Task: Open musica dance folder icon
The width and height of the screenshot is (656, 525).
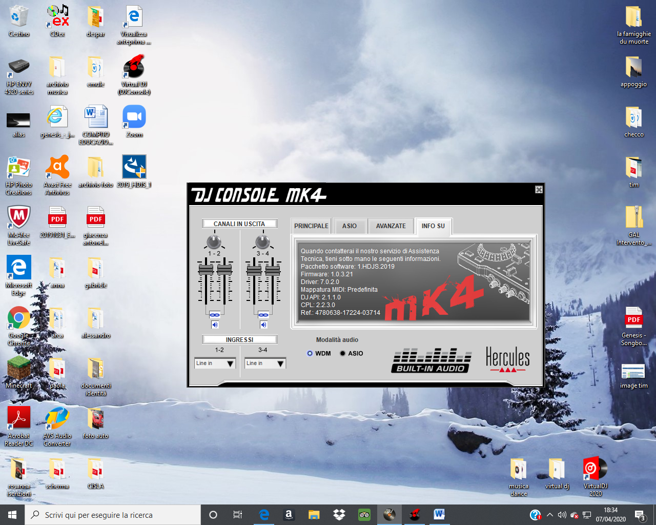Action: click(x=519, y=477)
